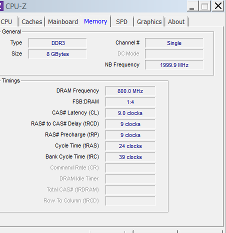226x233 pixels.
Task: Open the Graphics tab
Action: [x=149, y=21]
